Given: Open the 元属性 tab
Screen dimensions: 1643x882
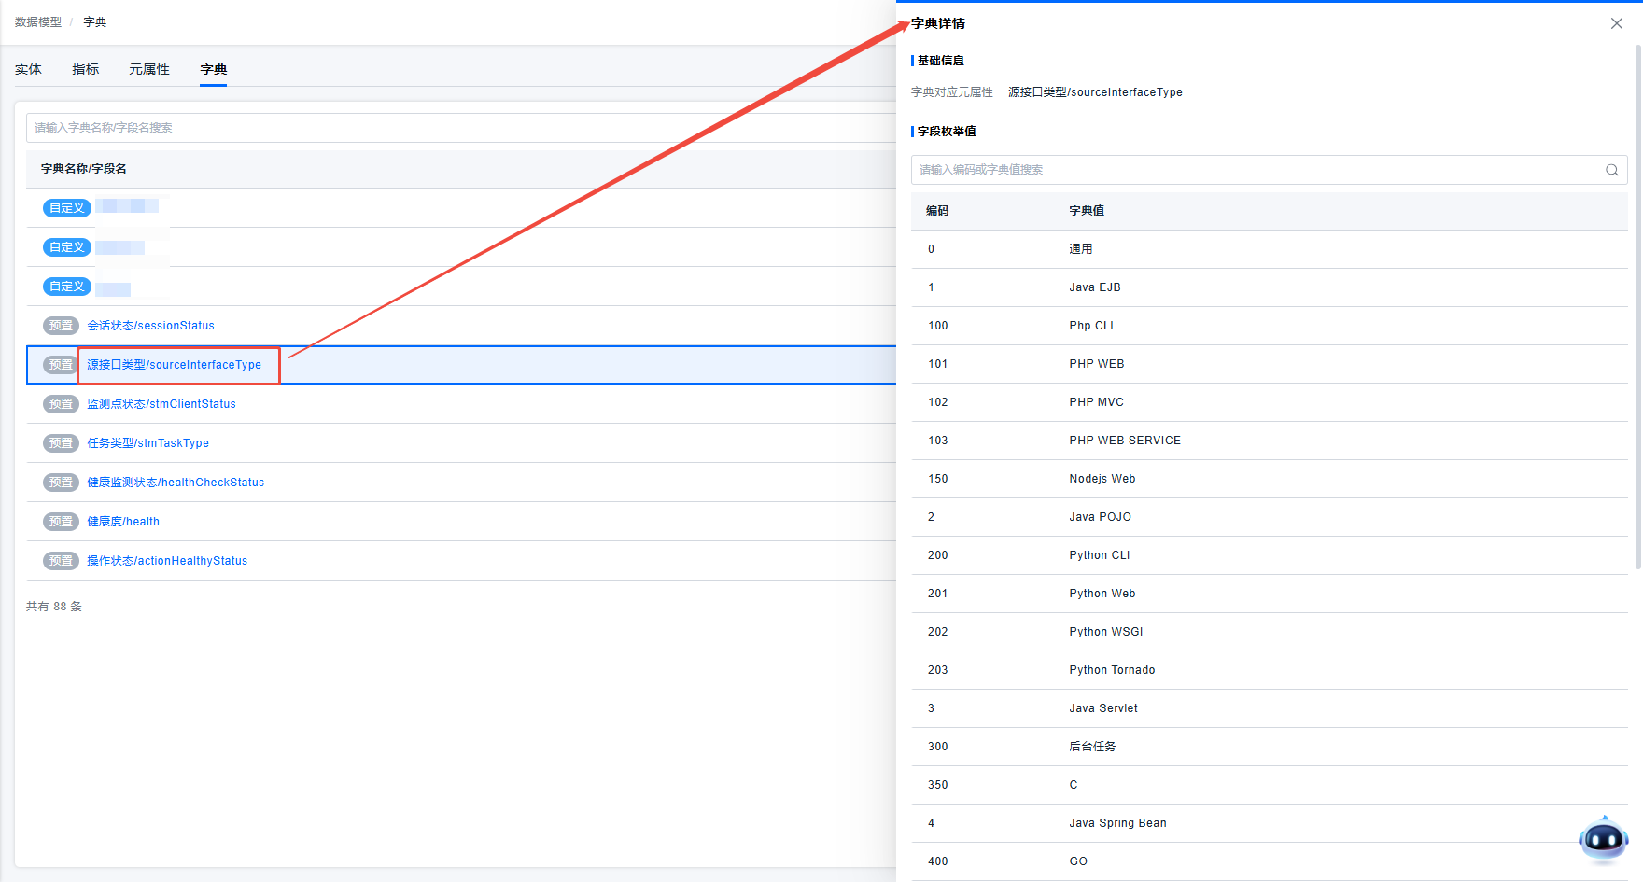Looking at the screenshot, I should [x=149, y=69].
